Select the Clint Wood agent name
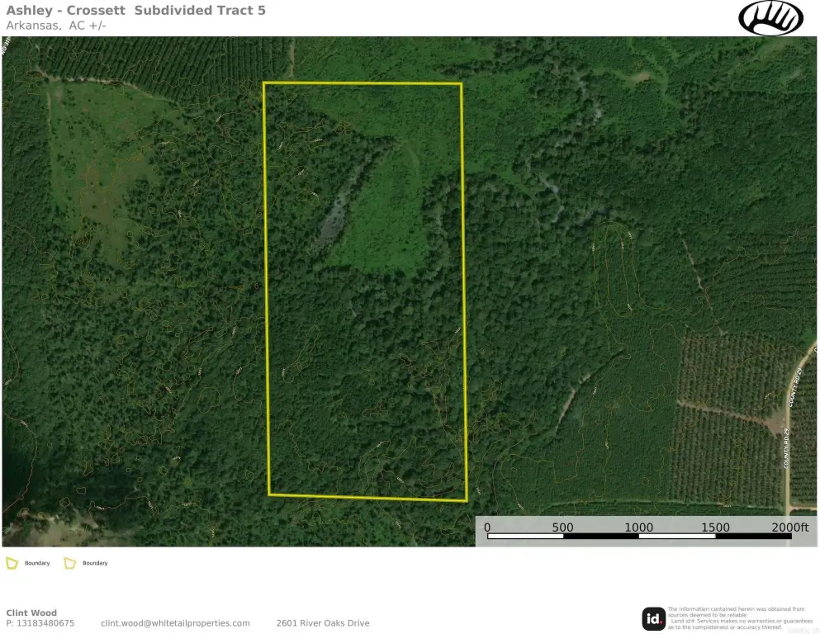 (x=31, y=613)
